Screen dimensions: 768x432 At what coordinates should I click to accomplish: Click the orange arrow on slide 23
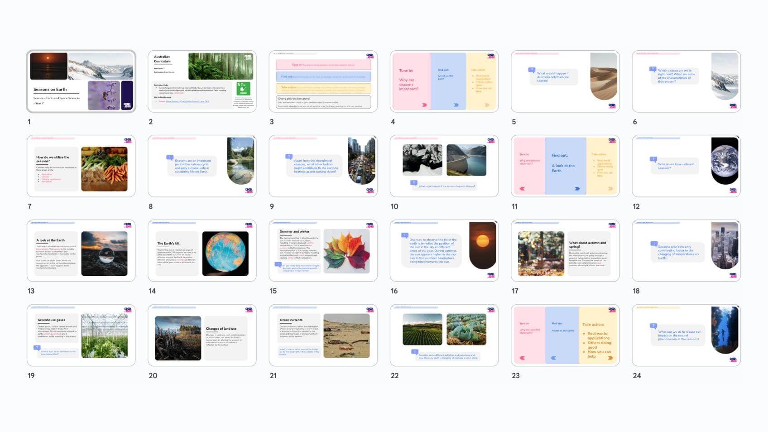tap(610, 358)
